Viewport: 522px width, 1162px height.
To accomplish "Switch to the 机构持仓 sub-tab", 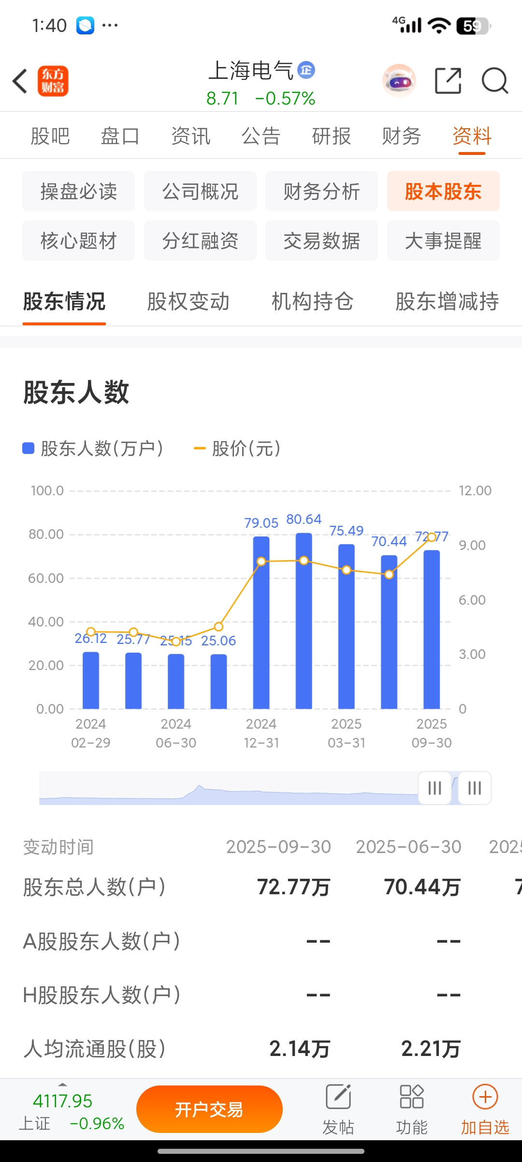I will 313,302.
